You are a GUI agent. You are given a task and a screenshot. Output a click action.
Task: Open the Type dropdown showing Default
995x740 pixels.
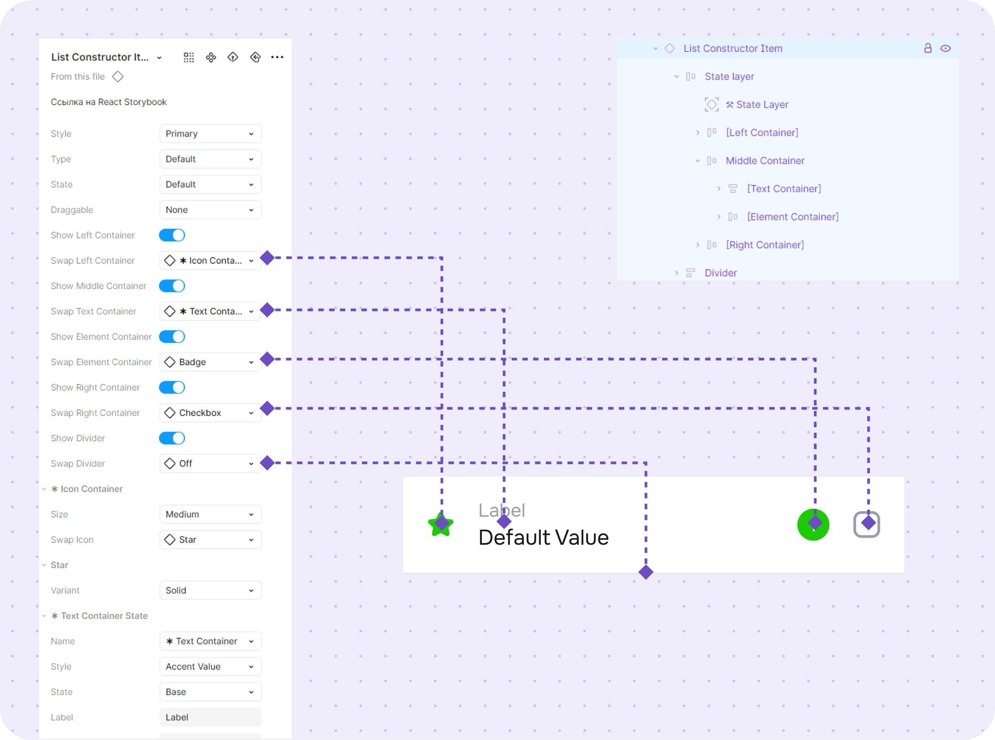(210, 159)
